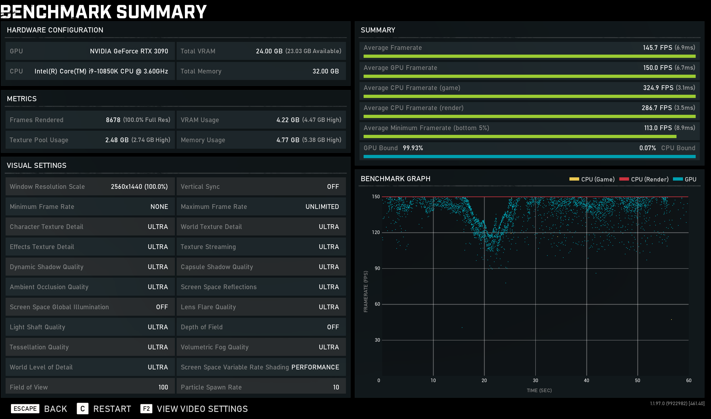Click the F2 key icon
The width and height of the screenshot is (711, 419).
coord(146,409)
